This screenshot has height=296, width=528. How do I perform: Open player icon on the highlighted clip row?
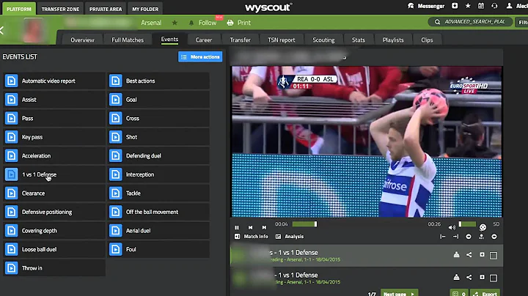click(456, 255)
